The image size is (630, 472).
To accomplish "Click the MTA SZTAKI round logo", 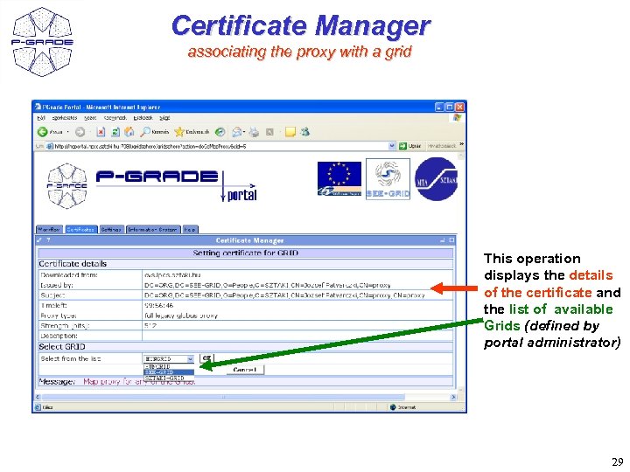I will tap(437, 179).
